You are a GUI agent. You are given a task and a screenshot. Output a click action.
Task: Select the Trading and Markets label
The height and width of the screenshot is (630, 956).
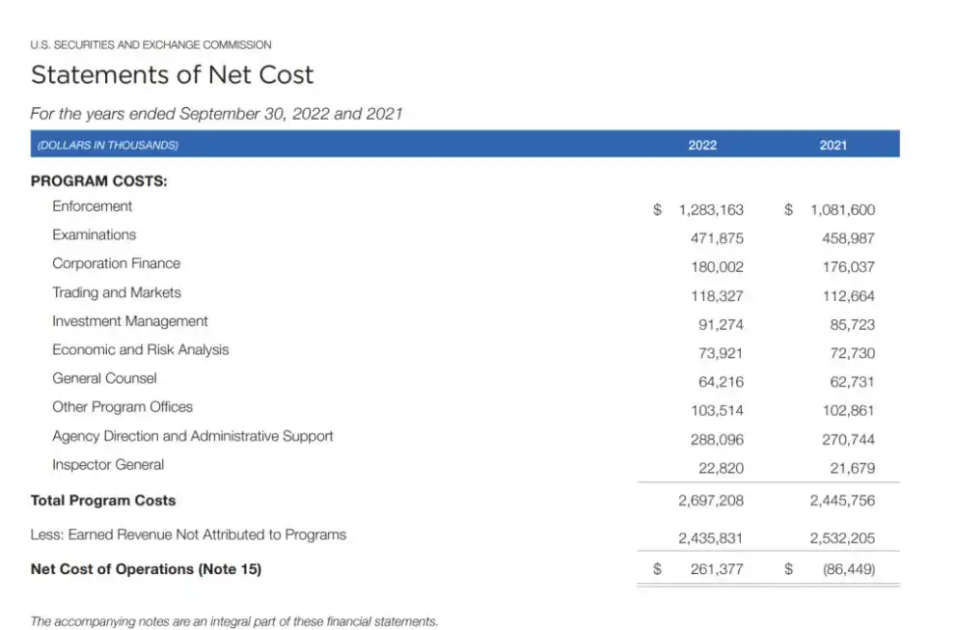(x=117, y=292)
